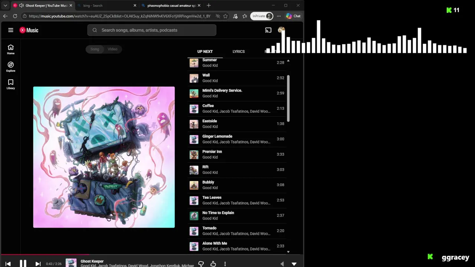Close the Ghost Keeper tab
Viewport: 475px width, 267px height.
click(71, 6)
